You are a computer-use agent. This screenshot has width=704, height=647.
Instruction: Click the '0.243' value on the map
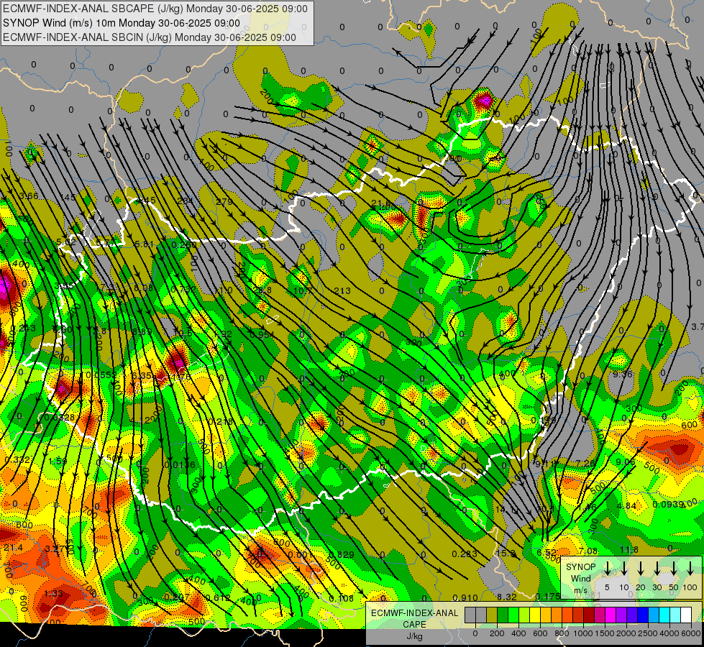click(x=22, y=329)
